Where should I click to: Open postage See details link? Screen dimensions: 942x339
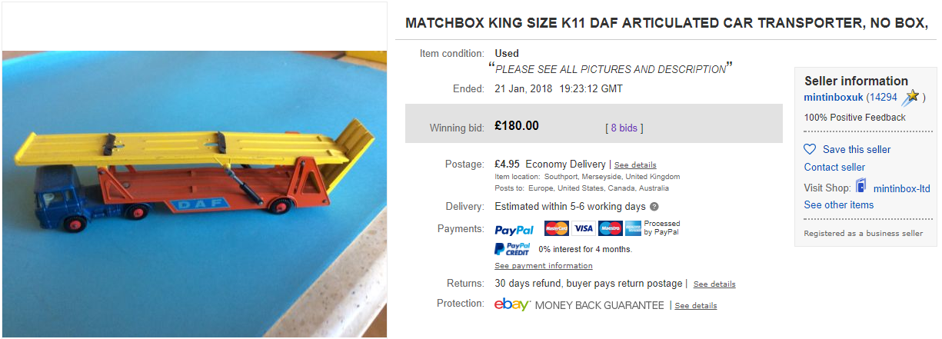click(x=635, y=165)
